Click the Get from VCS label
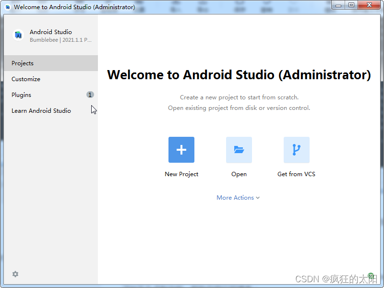The width and height of the screenshot is (384, 288). 296,174
